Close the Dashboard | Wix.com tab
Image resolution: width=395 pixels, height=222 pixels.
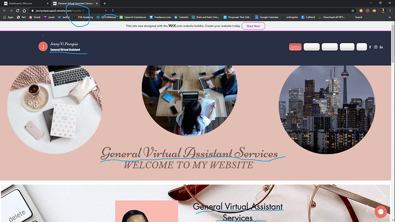[x=48, y=4]
